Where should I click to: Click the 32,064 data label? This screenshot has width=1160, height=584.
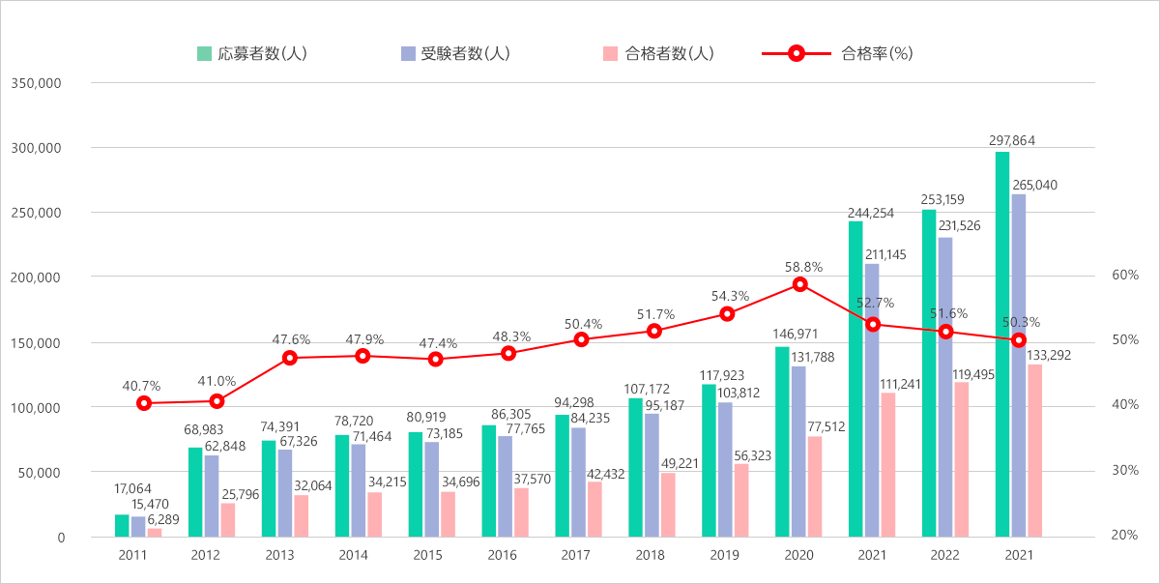pyautogui.click(x=311, y=484)
